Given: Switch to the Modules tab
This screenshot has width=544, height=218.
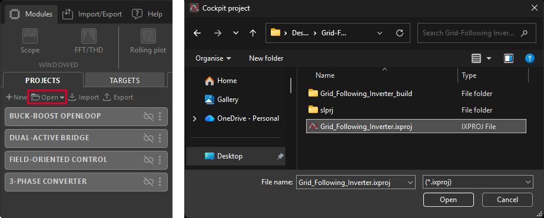Looking at the screenshot, I should click(31, 14).
